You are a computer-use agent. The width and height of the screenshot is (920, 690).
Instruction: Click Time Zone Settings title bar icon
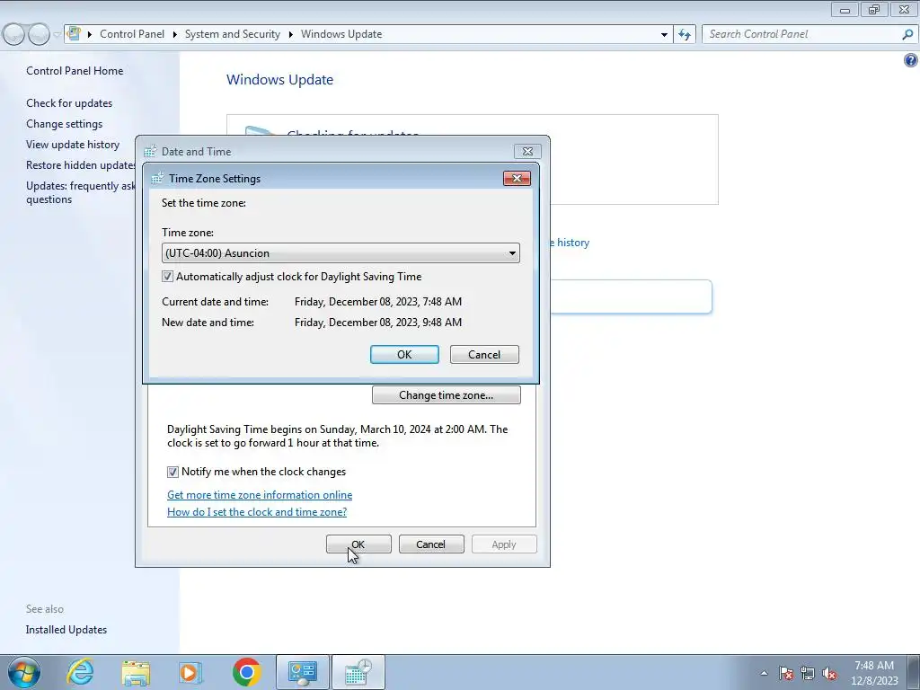click(156, 179)
